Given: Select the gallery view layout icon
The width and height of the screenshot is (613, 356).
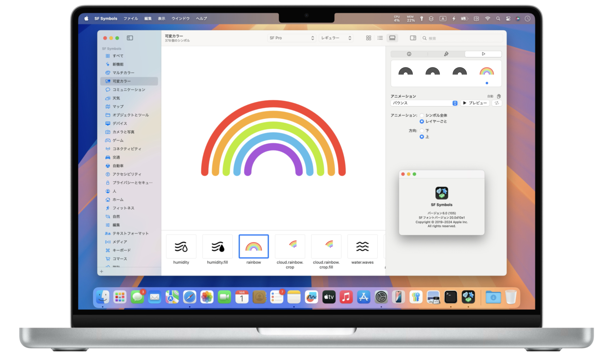Looking at the screenshot, I should click(x=392, y=38).
